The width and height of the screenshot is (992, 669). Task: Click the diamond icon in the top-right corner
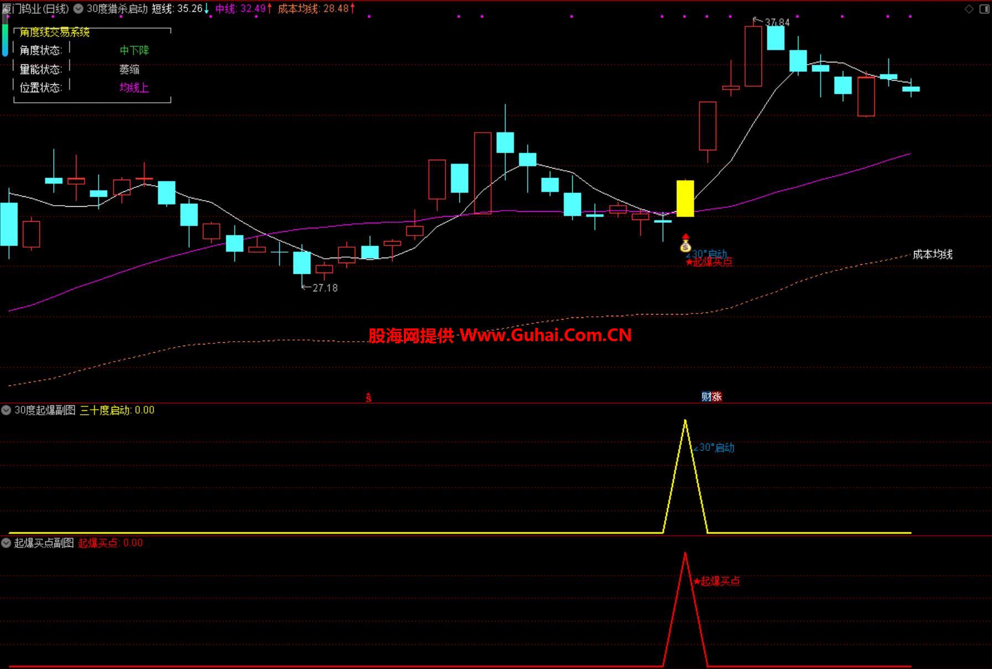tap(969, 9)
